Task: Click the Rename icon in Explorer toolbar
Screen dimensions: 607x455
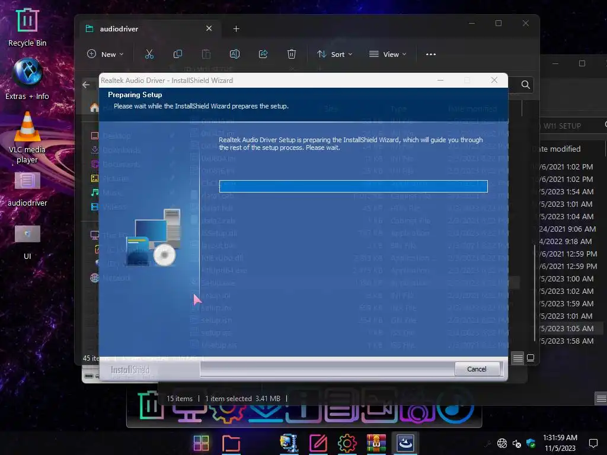Action: (235, 54)
